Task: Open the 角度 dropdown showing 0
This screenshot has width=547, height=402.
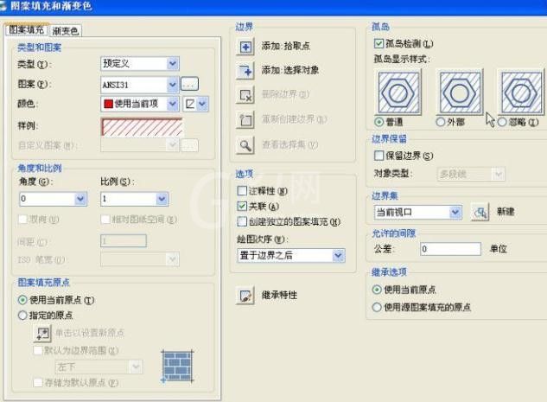Action: (x=53, y=199)
